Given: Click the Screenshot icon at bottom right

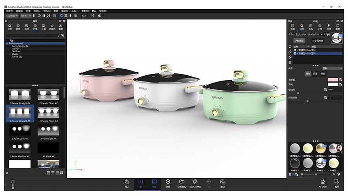Looking at the screenshot, I should click(337, 184).
